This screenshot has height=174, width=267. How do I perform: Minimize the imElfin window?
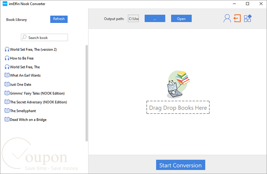tap(234, 3)
